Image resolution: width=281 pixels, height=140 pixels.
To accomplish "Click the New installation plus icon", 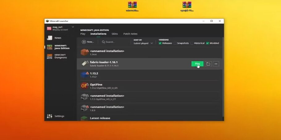I will coord(84,42).
